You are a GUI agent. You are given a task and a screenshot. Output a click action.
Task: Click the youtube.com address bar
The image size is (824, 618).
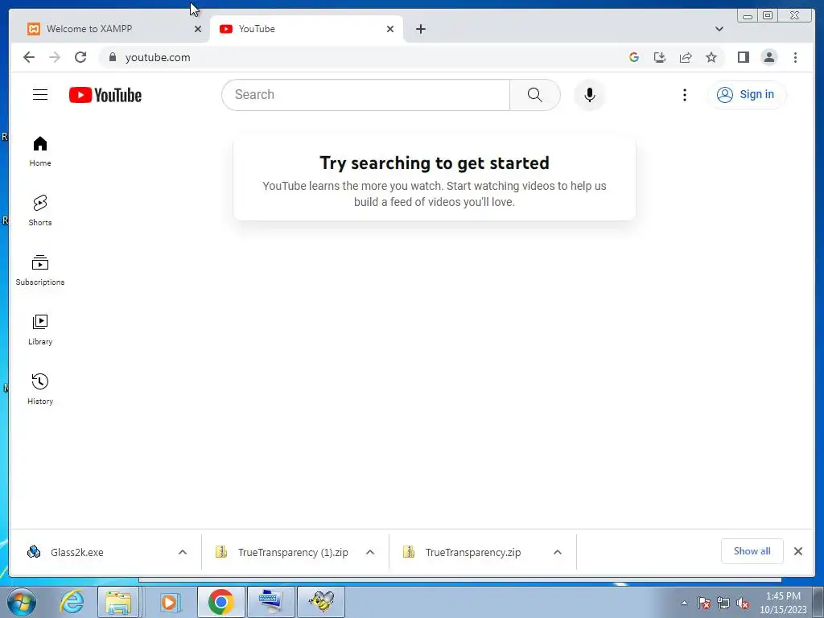click(x=363, y=57)
